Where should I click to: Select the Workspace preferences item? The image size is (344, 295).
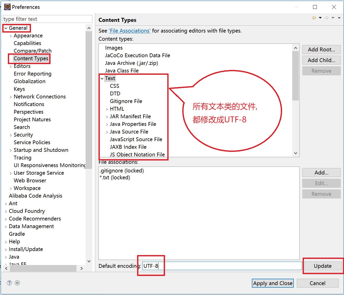tap(27, 188)
